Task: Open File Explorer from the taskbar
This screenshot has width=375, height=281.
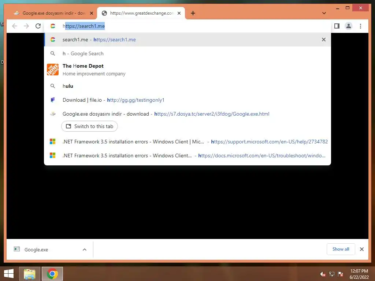Action: point(29,274)
